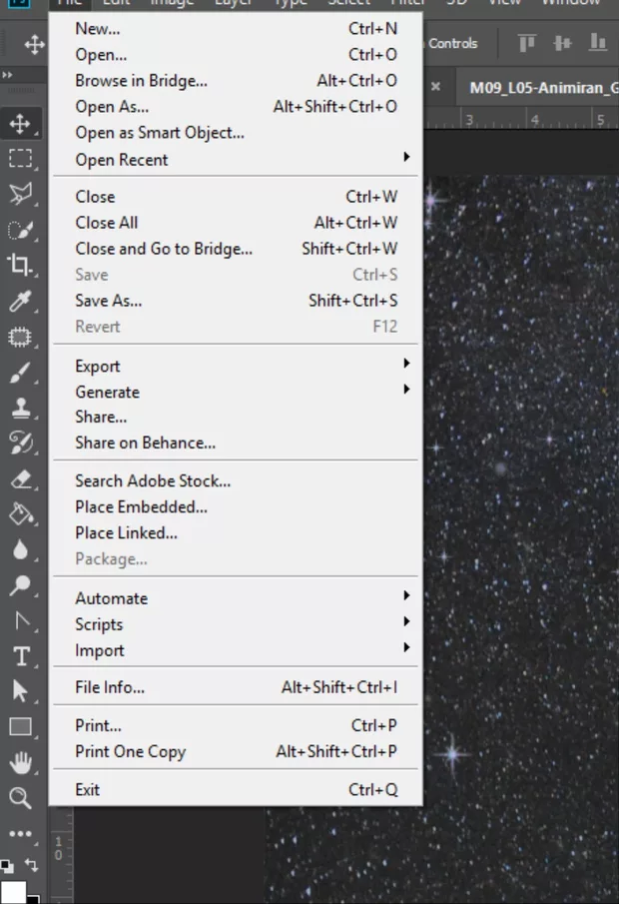The height and width of the screenshot is (904, 619).
Task: Click the white foreground color swatch
Action: point(13,891)
